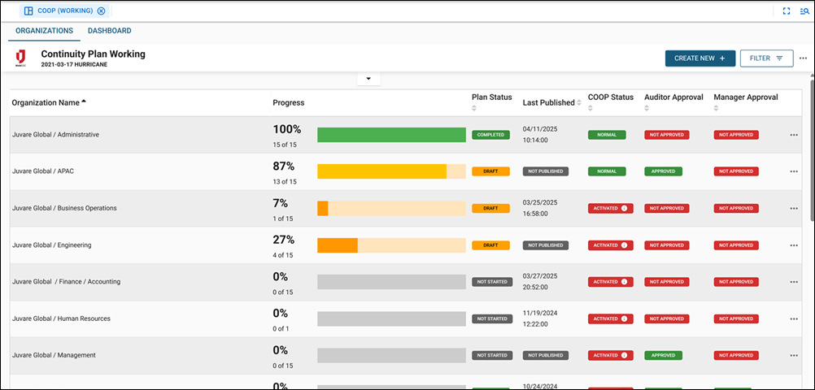This screenshot has width=815, height=390.
Task: Open row menu for Juvare Global / Engineering
Action: click(x=794, y=245)
